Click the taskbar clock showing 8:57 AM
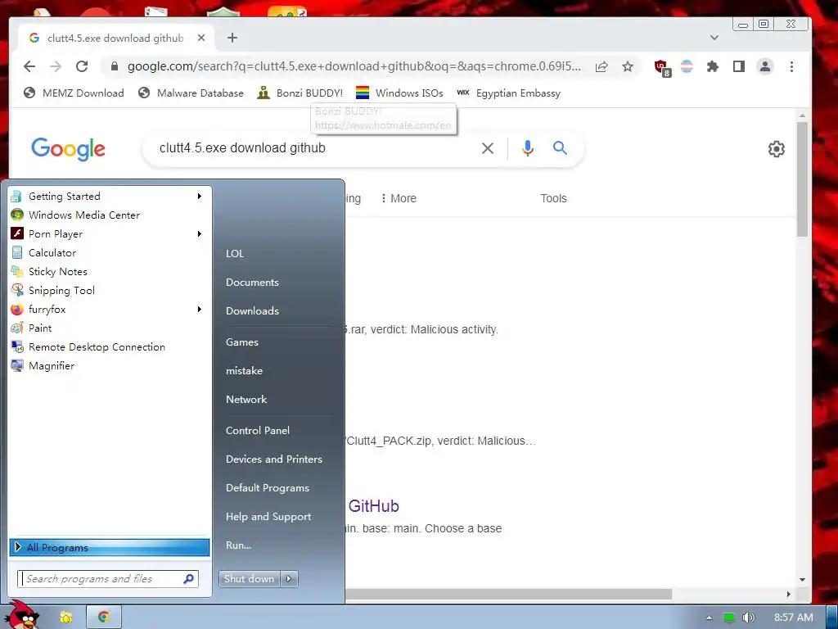838x629 pixels. point(793,618)
